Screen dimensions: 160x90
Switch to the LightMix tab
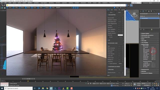pos(123,10)
